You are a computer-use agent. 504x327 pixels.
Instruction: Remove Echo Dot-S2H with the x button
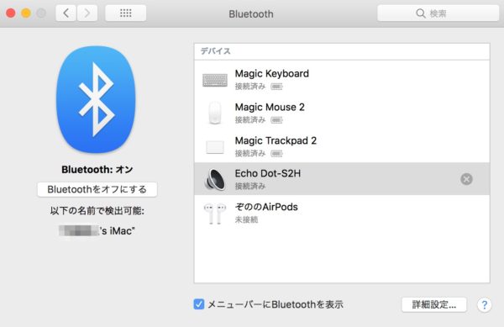(466, 179)
